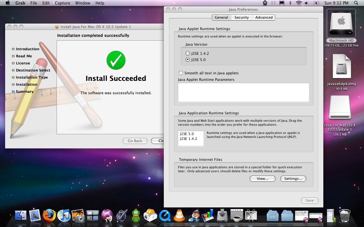Click into Java Applet Runtime Parameters field
The width and height of the screenshot is (364, 227).
tap(243, 92)
